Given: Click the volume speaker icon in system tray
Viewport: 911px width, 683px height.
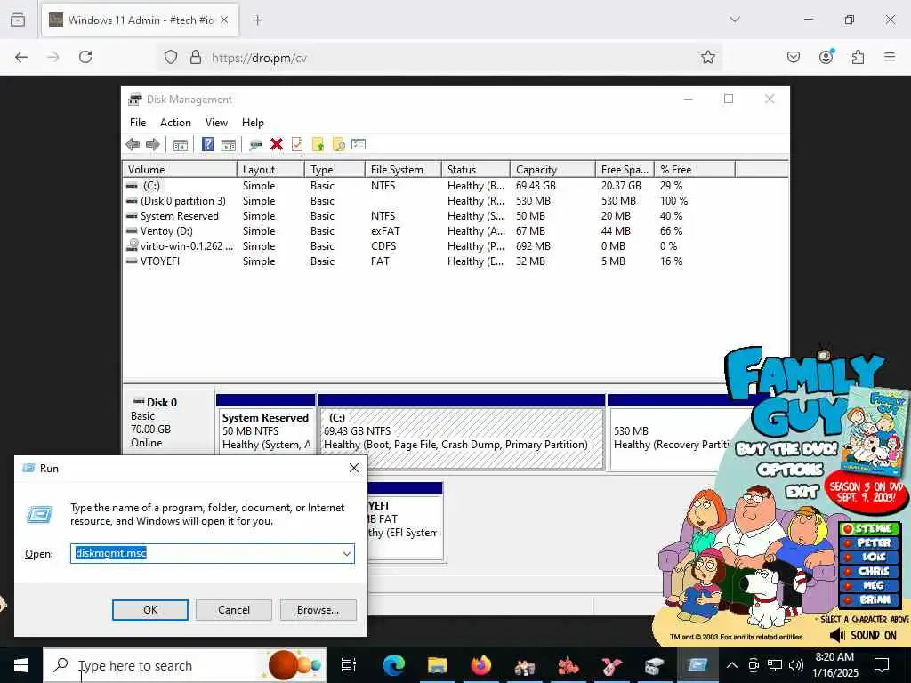Looking at the screenshot, I should click(796, 665).
